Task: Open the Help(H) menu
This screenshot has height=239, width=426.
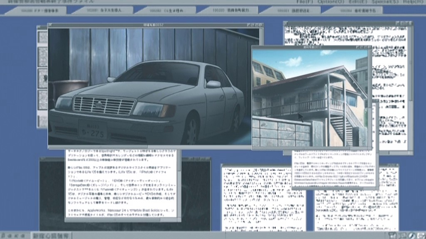Action: point(413,1)
